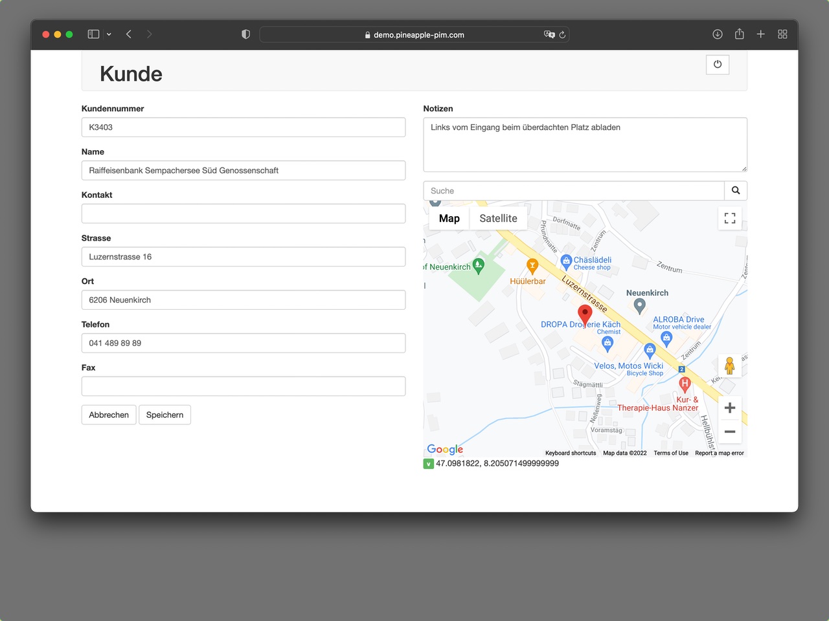The width and height of the screenshot is (829, 621).
Task: Open Keyboard shortcuts on map
Action: 571,453
